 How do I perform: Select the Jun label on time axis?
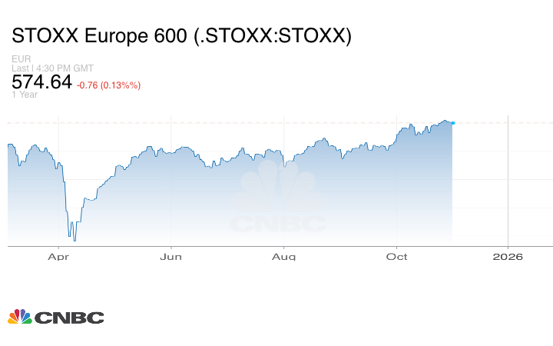tap(171, 257)
